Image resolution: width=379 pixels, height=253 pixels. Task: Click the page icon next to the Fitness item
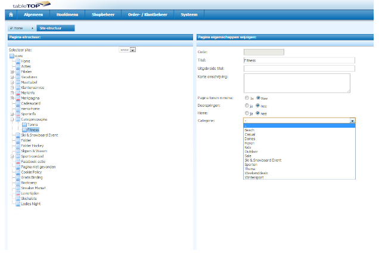[24, 130]
